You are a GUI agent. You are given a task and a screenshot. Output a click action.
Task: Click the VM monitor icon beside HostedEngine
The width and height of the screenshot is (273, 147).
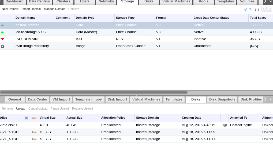(225, 125)
